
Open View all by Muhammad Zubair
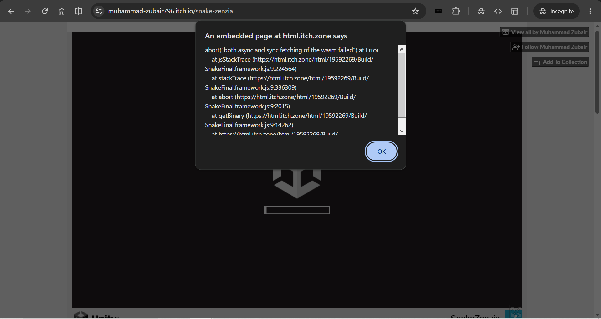tap(544, 32)
